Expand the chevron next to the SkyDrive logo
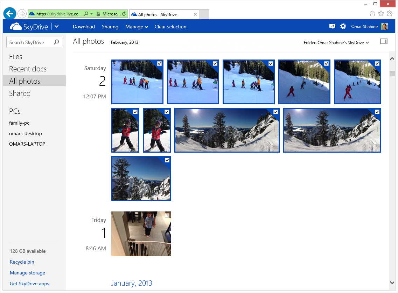This screenshot has height=293, width=398. pyautogui.click(x=56, y=26)
